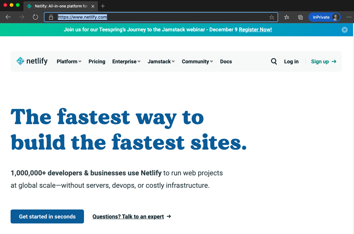The image size is (354, 234).
Task: View site info via the lock icon
Action: 51,17
